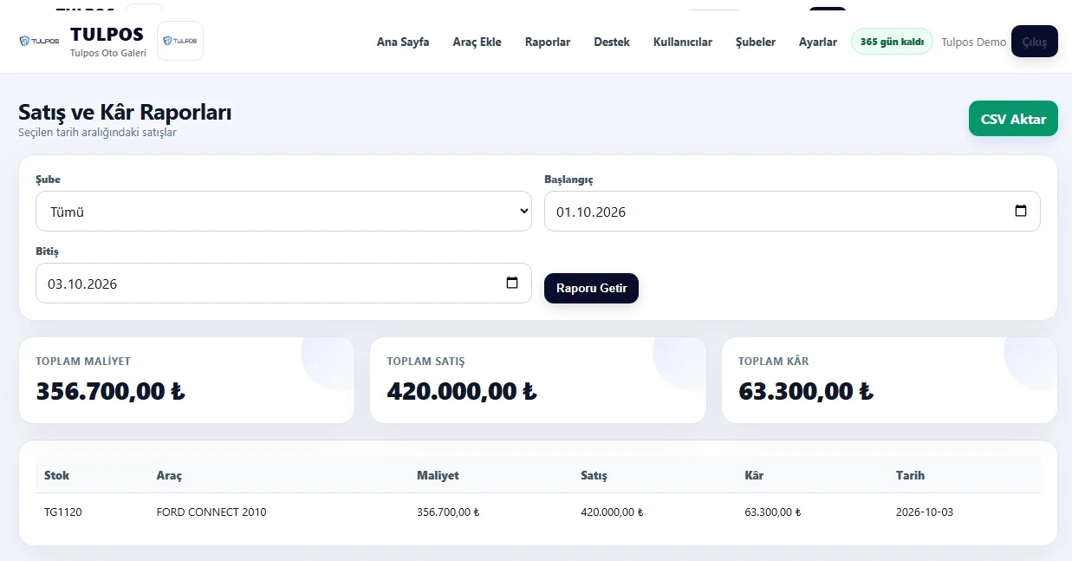The width and height of the screenshot is (1072, 561).
Task: Click the Çıkış logout button
Action: (1035, 42)
